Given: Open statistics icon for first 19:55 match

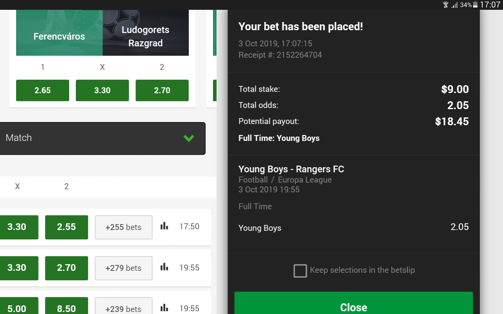Looking at the screenshot, I should pos(164,267).
